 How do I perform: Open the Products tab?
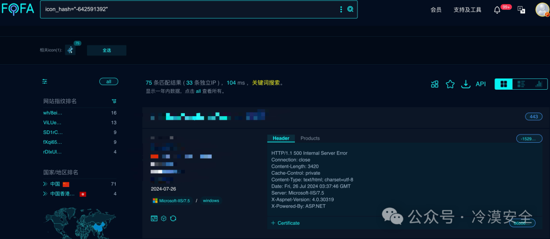pyautogui.click(x=310, y=138)
